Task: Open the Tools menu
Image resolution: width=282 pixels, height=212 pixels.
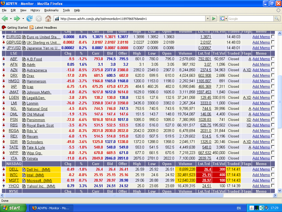Action: coord(66,10)
